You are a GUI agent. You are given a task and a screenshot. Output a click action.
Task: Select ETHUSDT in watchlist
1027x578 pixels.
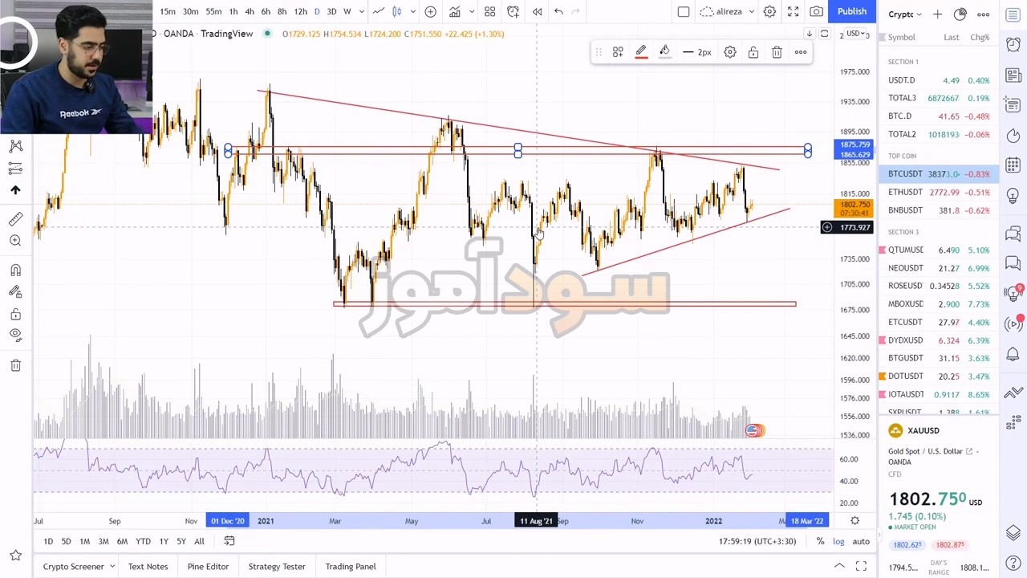click(939, 193)
